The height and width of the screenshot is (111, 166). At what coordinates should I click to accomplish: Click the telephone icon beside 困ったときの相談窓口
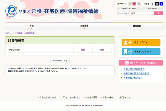click(x=127, y=63)
